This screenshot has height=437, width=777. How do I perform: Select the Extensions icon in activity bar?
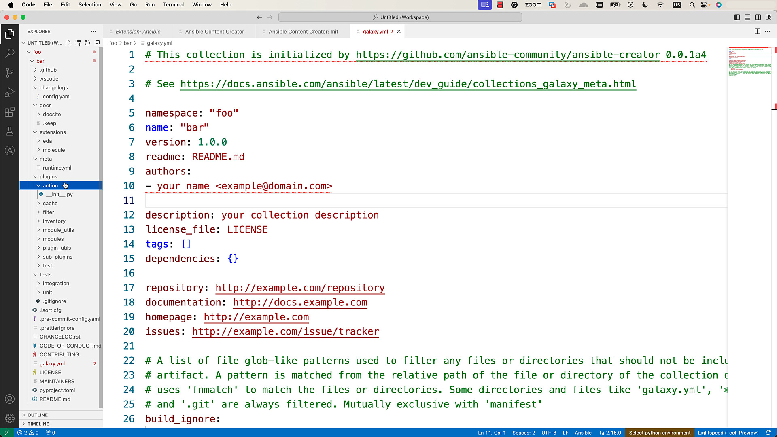point(10,112)
